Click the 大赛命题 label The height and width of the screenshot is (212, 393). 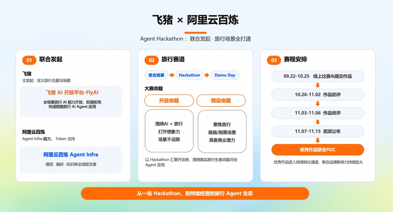coord(154,88)
